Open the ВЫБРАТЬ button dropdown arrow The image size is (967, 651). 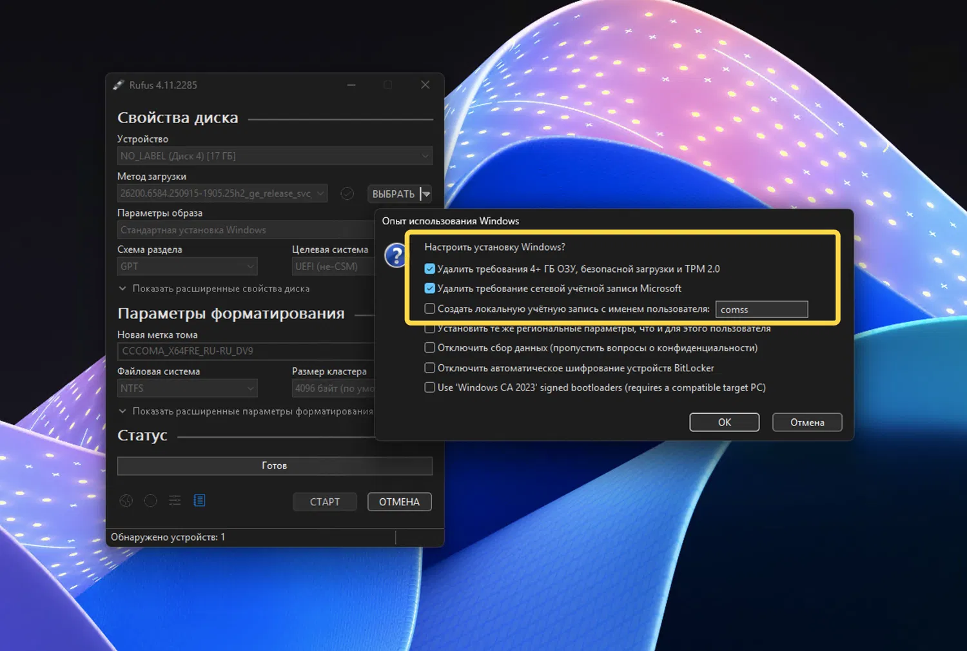point(426,194)
